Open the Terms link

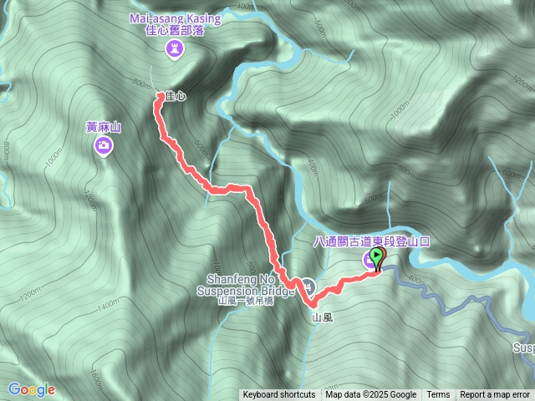438,395
